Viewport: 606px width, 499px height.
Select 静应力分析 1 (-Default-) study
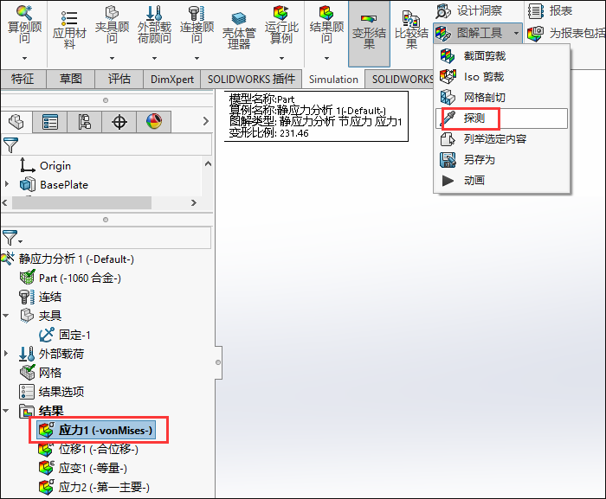coord(76,259)
